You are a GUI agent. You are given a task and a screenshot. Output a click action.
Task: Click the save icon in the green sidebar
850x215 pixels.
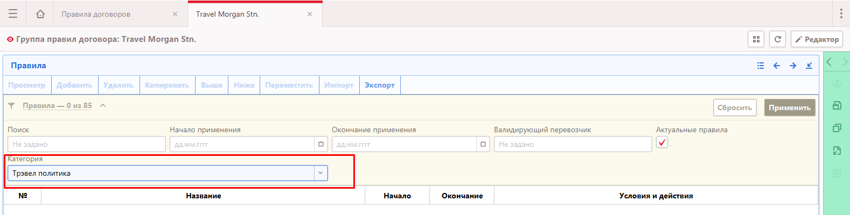click(837, 105)
